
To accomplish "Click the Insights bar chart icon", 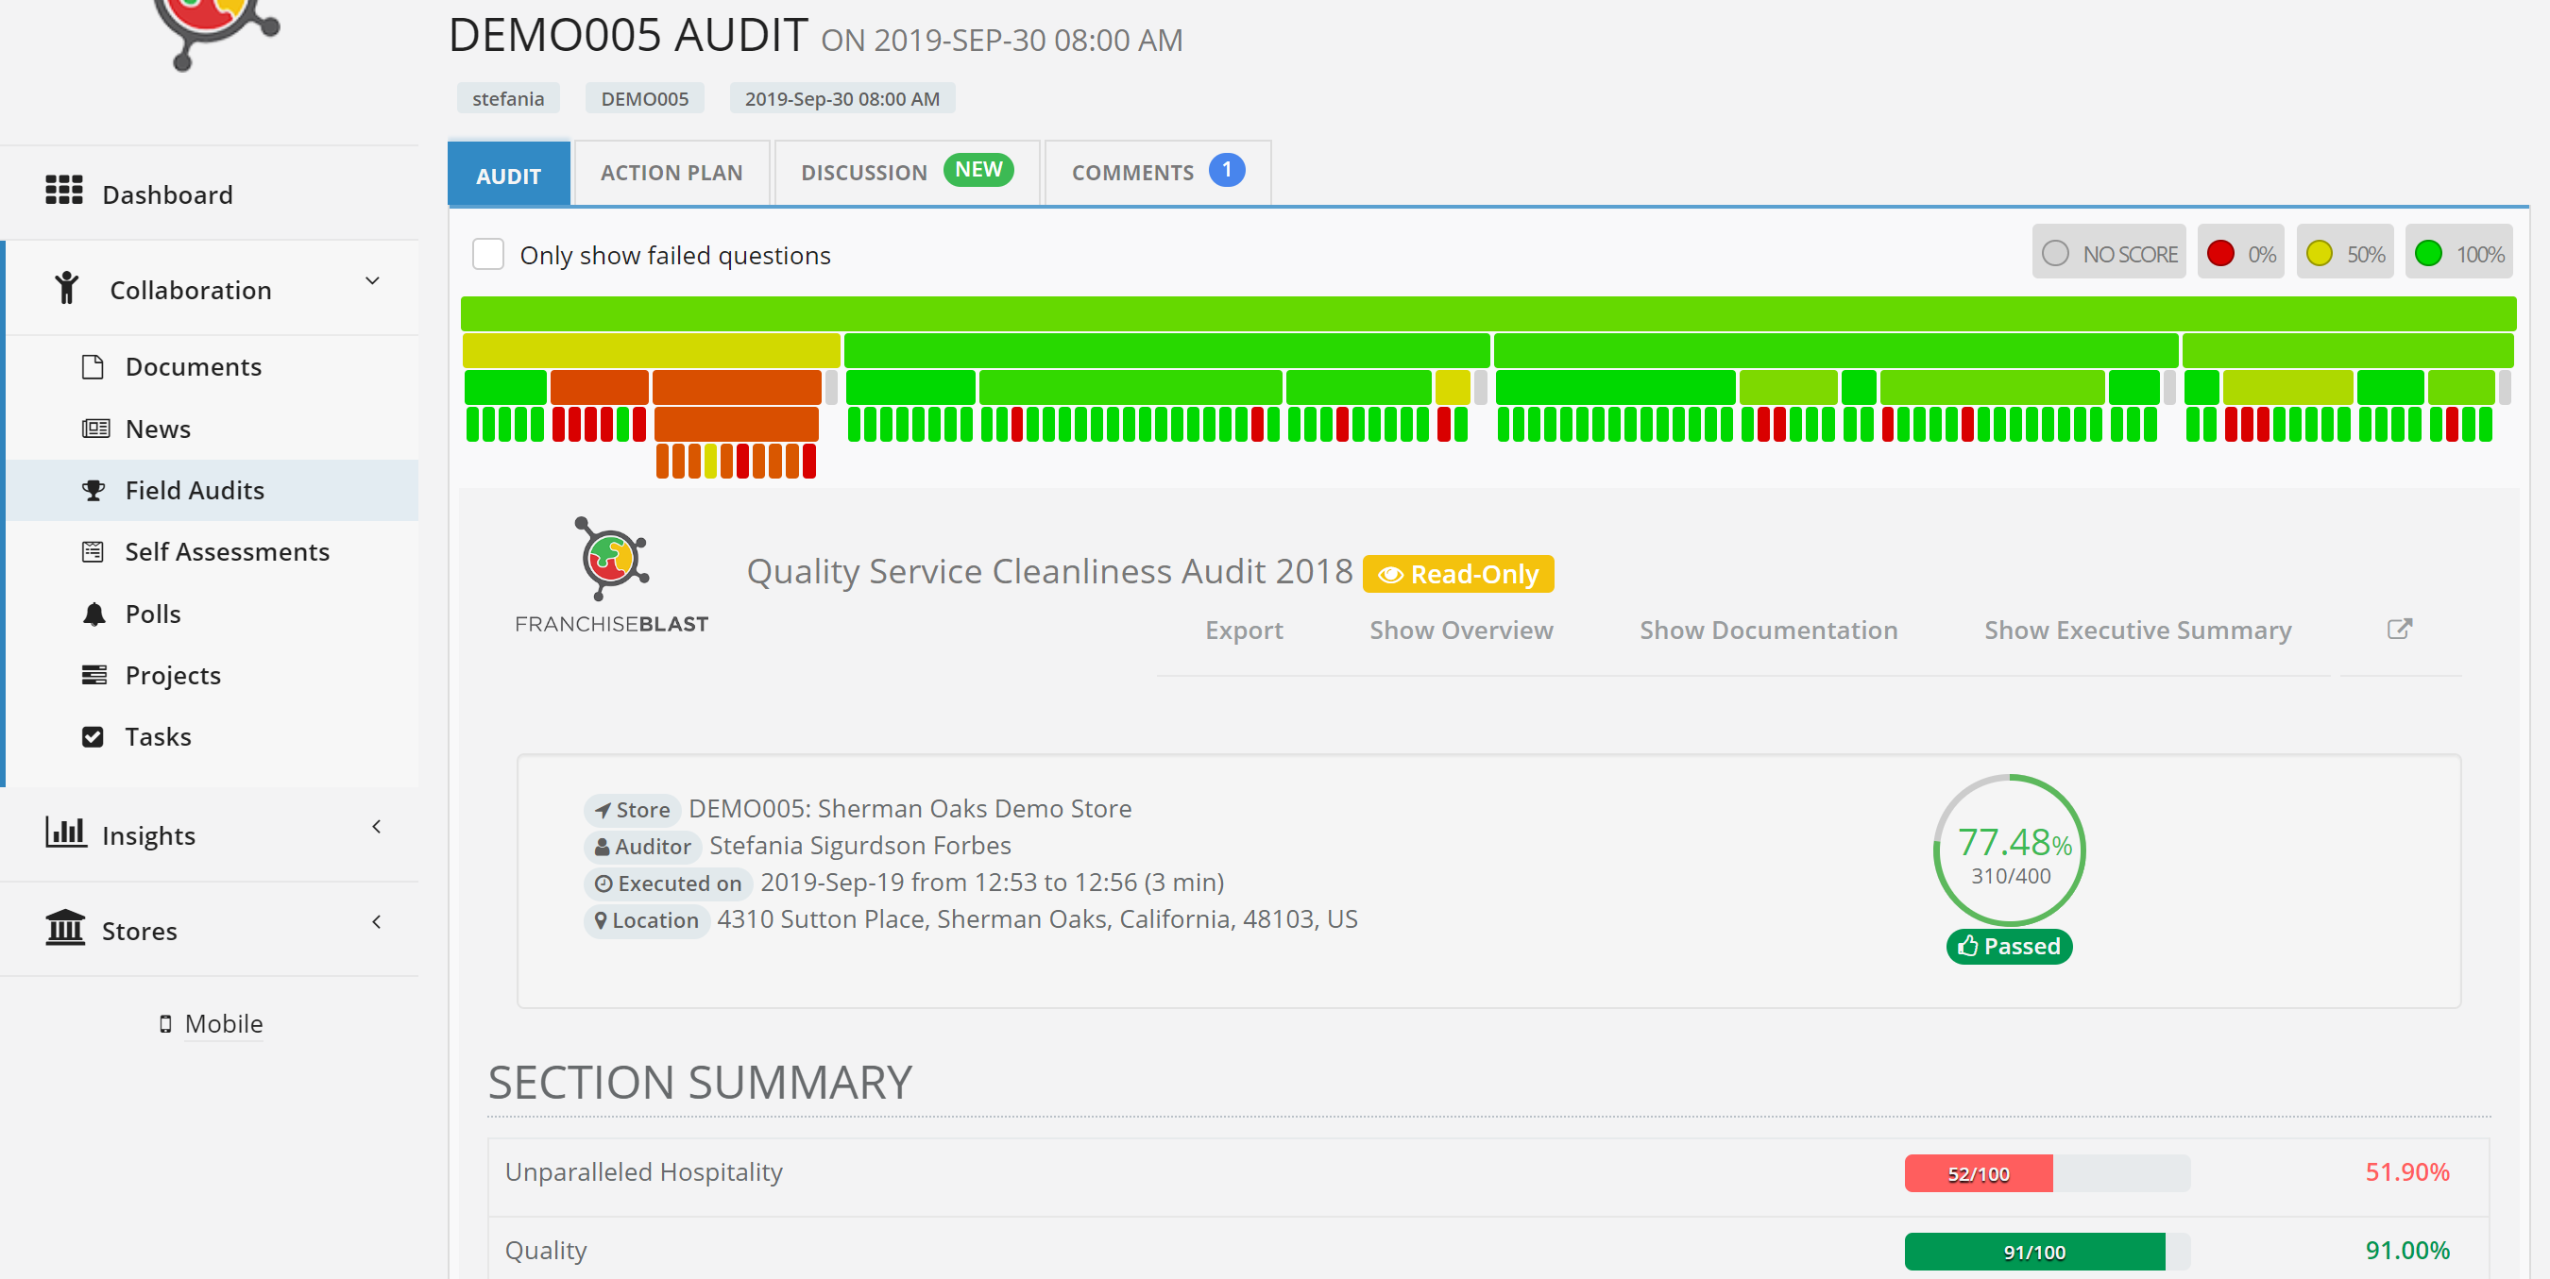I will tap(65, 831).
